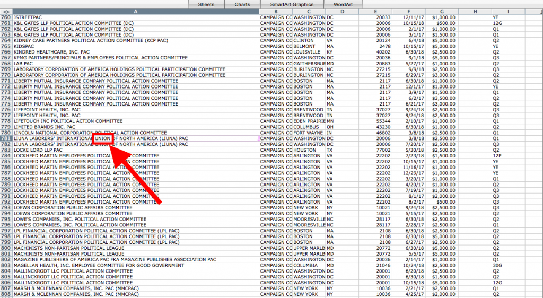Image resolution: width=543 pixels, height=298 pixels.
Task: Click city cell HOUSTON
Action: [309, 150]
